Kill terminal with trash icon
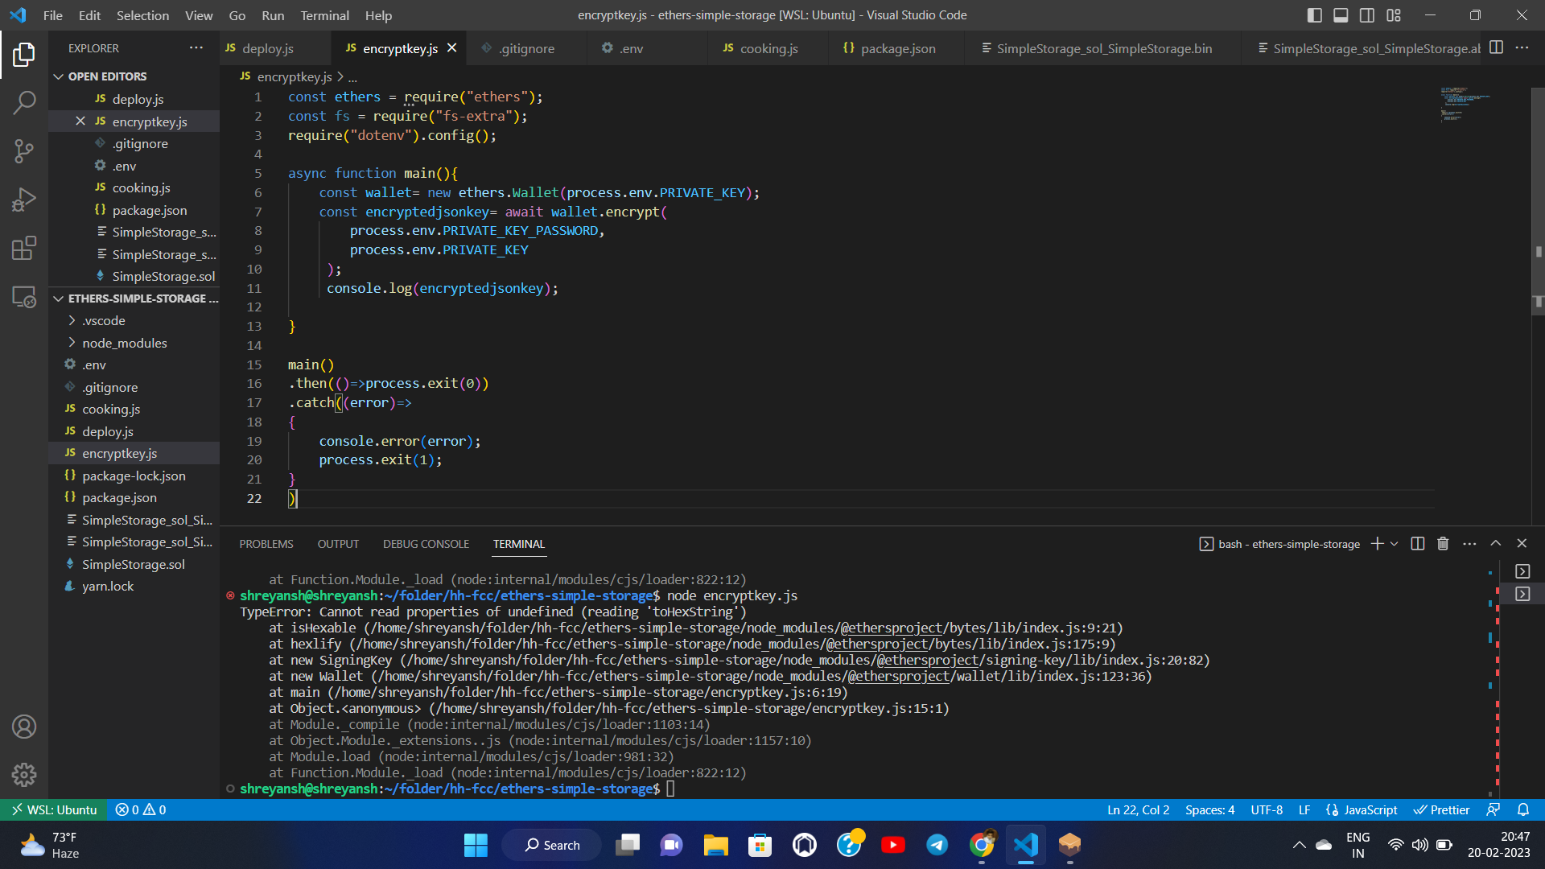This screenshot has height=869, width=1545. coord(1443,544)
